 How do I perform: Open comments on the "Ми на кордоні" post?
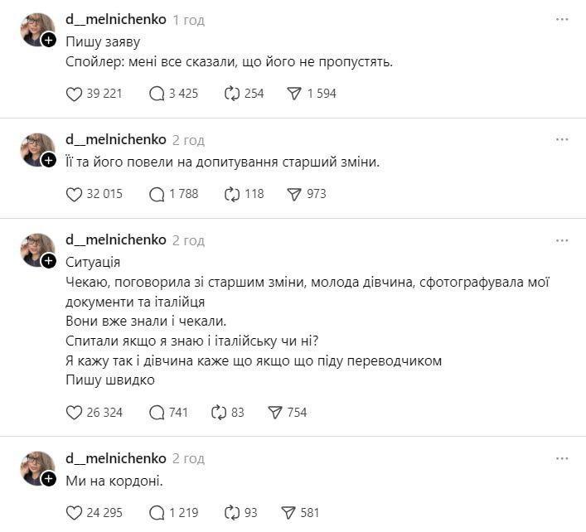[157, 513]
